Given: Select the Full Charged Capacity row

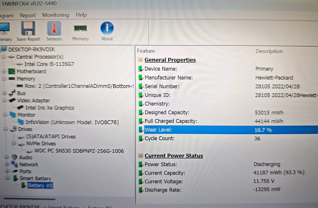Looking at the screenshot, I should (228, 121).
